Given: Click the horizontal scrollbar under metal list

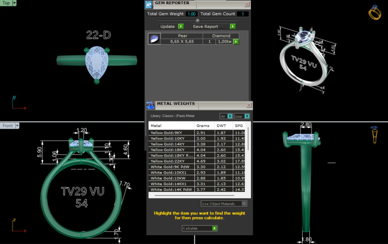Looking at the screenshot, I should click(x=195, y=196).
